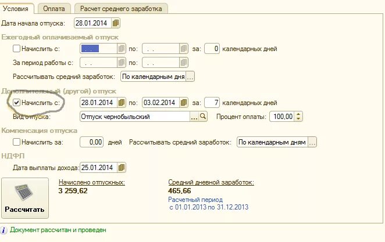Open calendar for work period 'по' end date
Screen dimensions: 385x242
pyautogui.click(x=183, y=63)
